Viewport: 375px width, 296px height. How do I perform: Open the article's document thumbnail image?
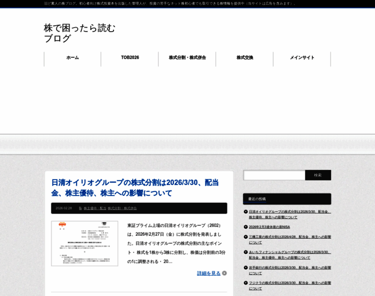point(85,243)
